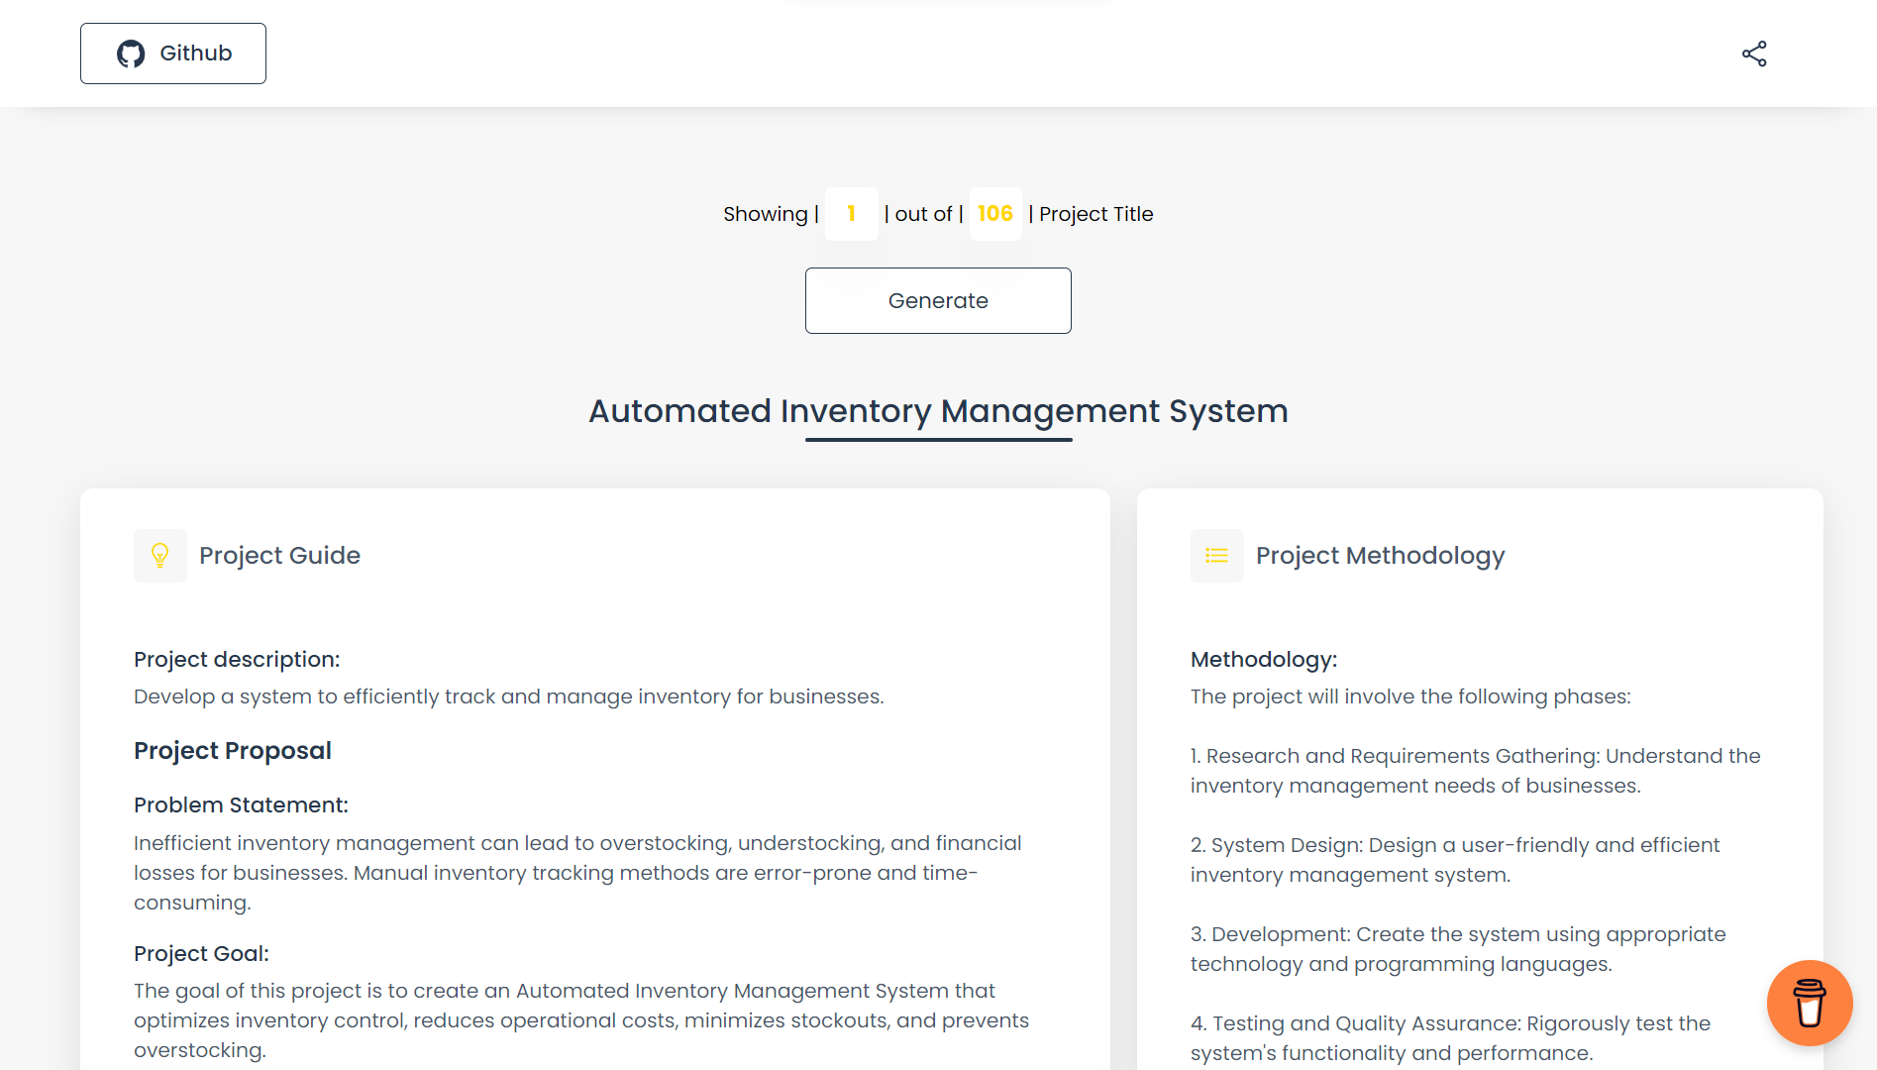Click the Methodology label in right card

click(1263, 660)
